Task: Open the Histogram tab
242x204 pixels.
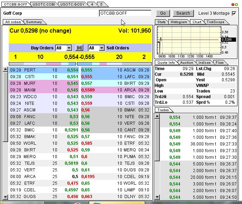Action: pos(179,22)
